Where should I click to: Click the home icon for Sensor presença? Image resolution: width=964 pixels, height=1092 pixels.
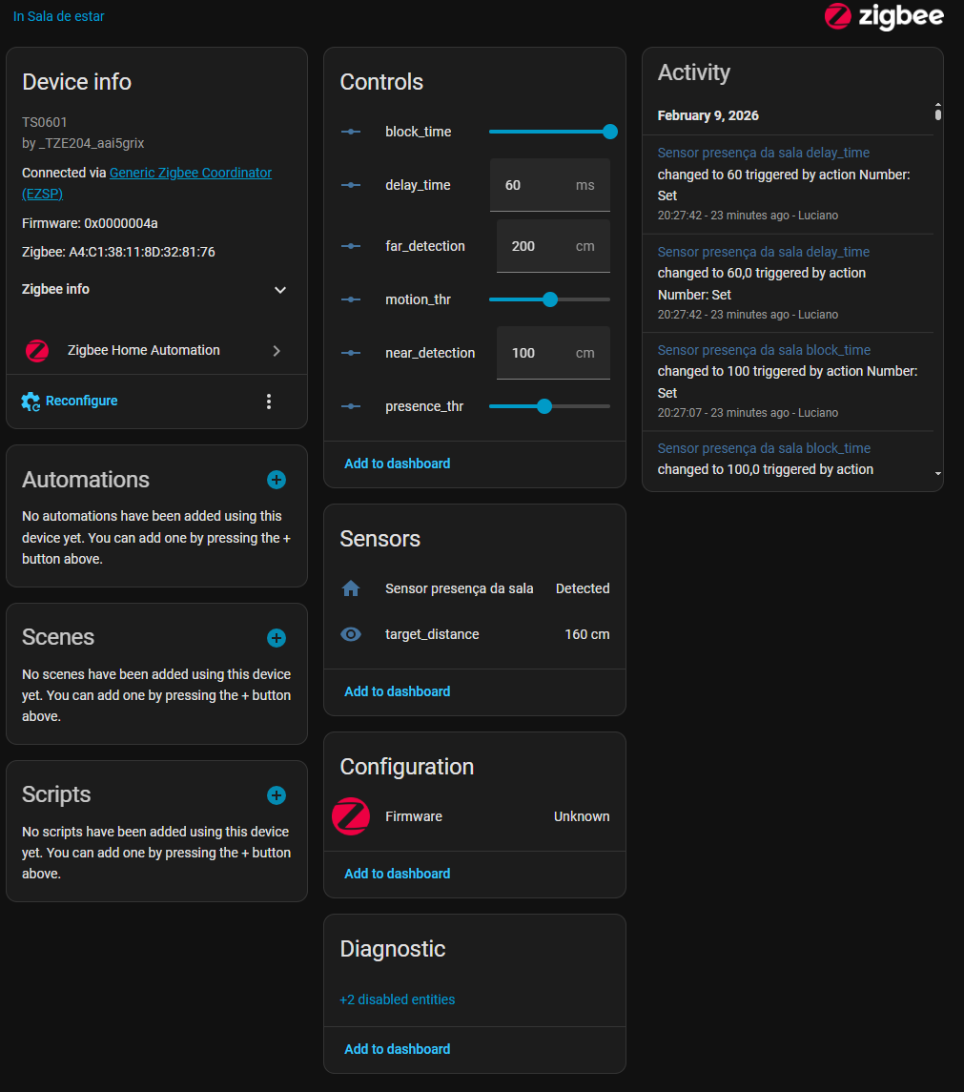point(351,588)
